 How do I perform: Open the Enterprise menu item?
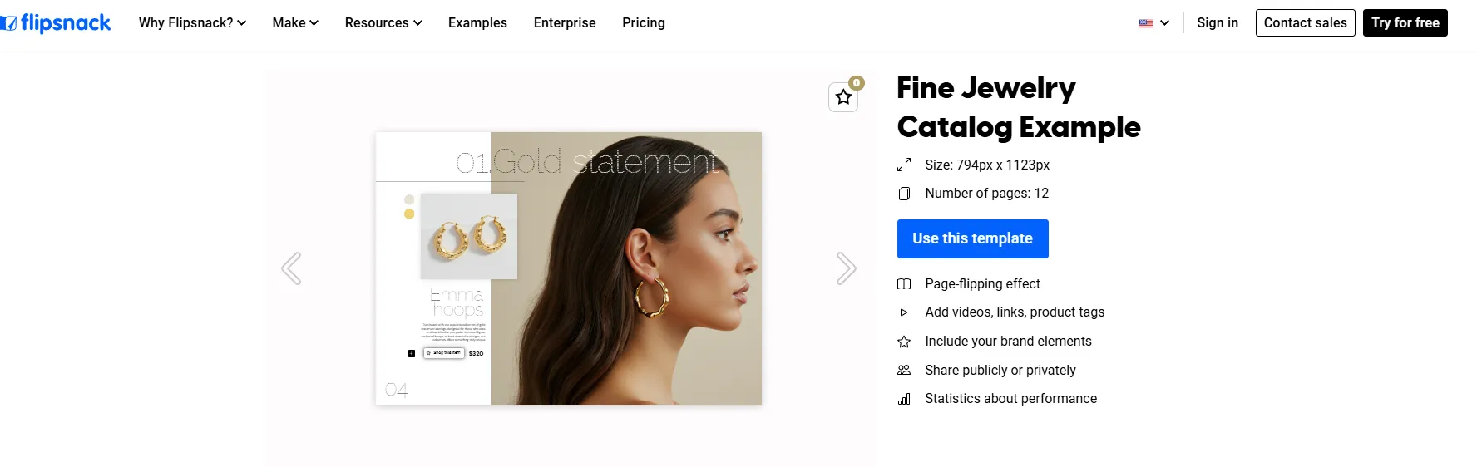[565, 23]
